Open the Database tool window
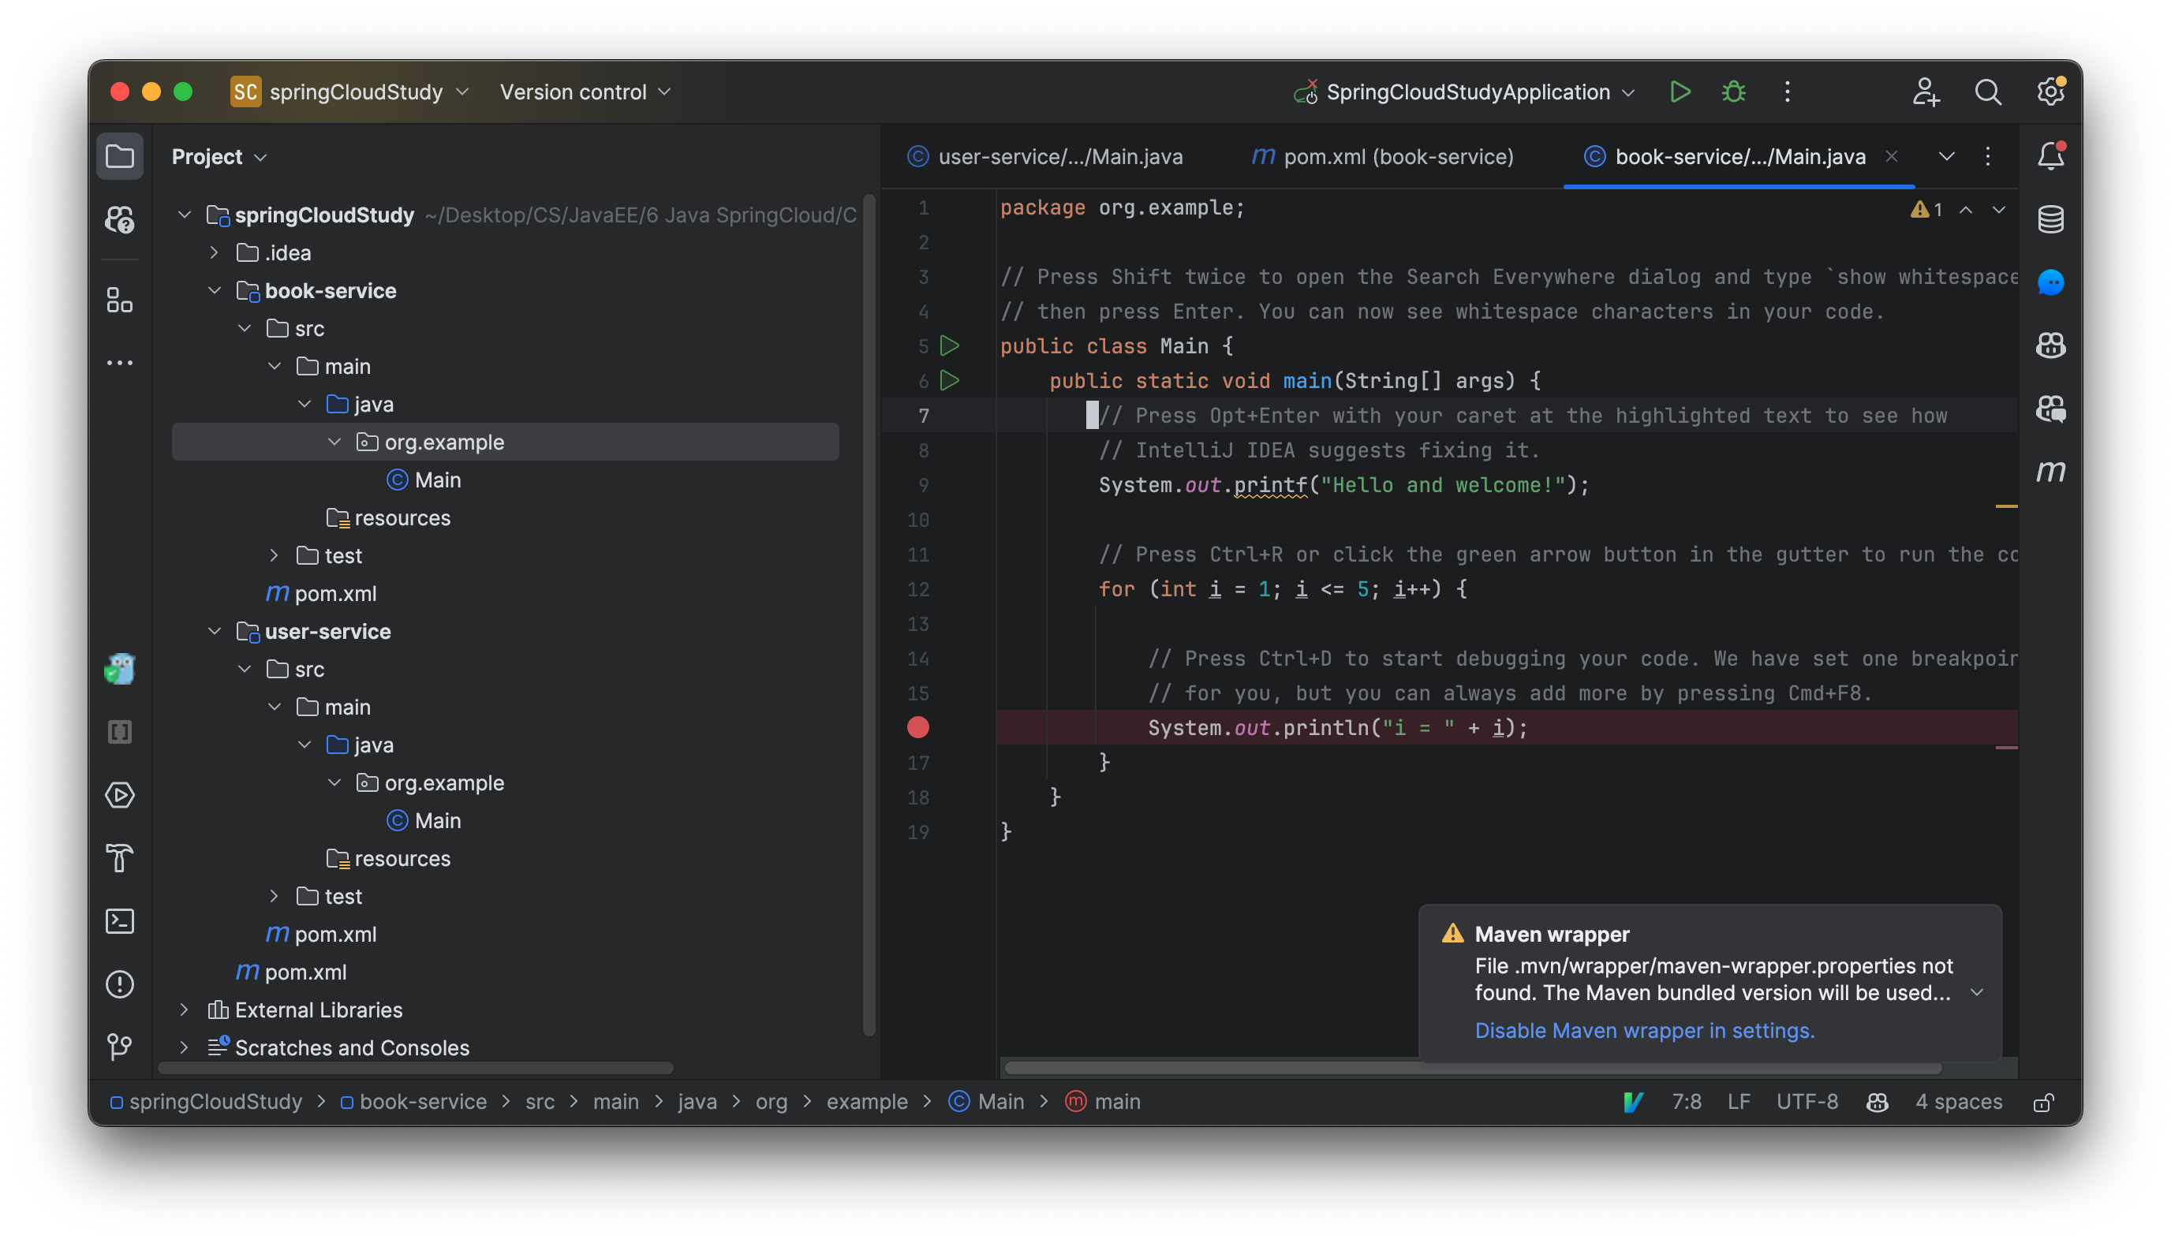2171x1243 pixels. pos(2051,218)
